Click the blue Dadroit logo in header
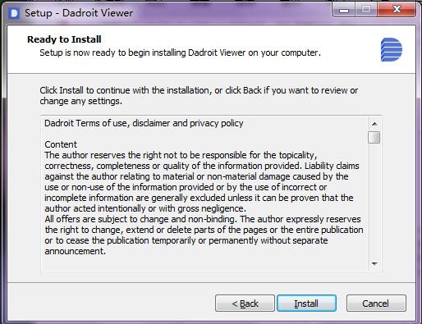 click(x=392, y=50)
